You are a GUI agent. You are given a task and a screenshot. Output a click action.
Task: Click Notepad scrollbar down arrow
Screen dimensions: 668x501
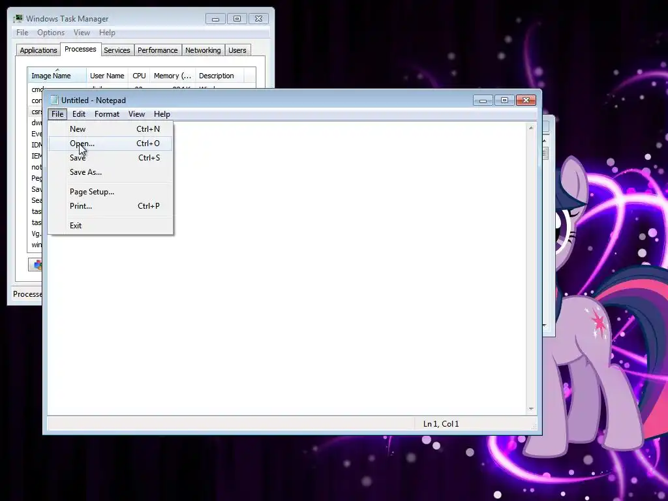click(531, 408)
